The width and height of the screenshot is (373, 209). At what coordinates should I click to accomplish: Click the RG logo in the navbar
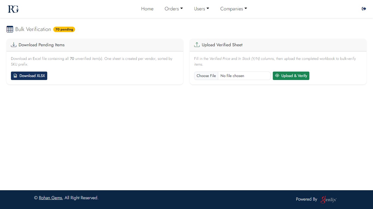pos(13,9)
